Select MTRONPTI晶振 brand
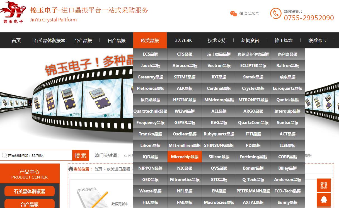Image resolution: width=339 pixels, height=208 pixels. click(253, 100)
